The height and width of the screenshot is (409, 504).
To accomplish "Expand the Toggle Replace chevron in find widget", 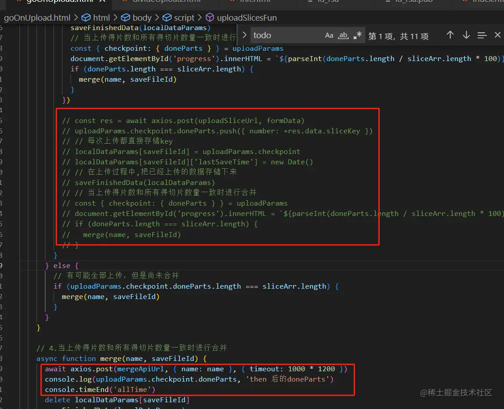I will [x=245, y=35].
